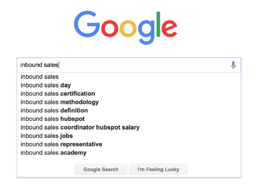Pick the 'inbound sales jobs' suggestion

129,136
